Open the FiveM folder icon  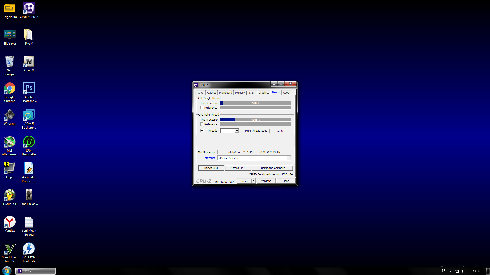(29, 37)
